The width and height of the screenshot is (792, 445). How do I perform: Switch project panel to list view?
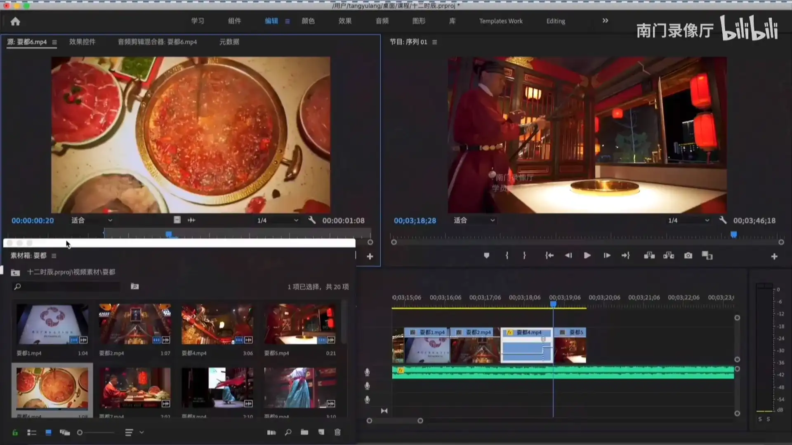(x=32, y=433)
